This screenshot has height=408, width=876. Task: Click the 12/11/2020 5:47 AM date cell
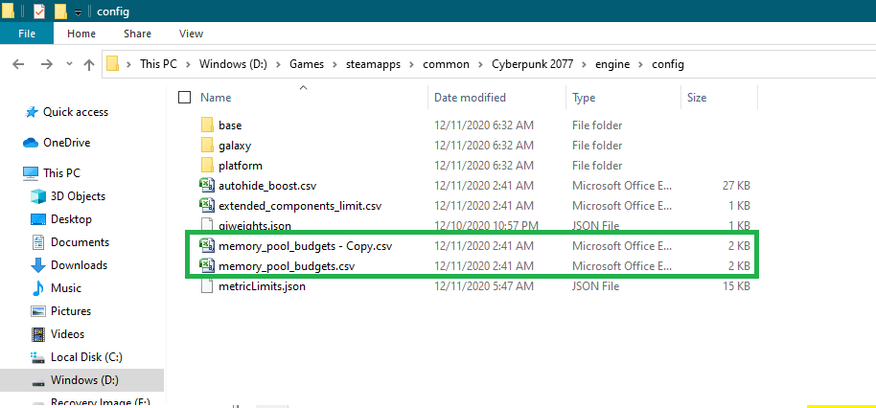(x=484, y=287)
